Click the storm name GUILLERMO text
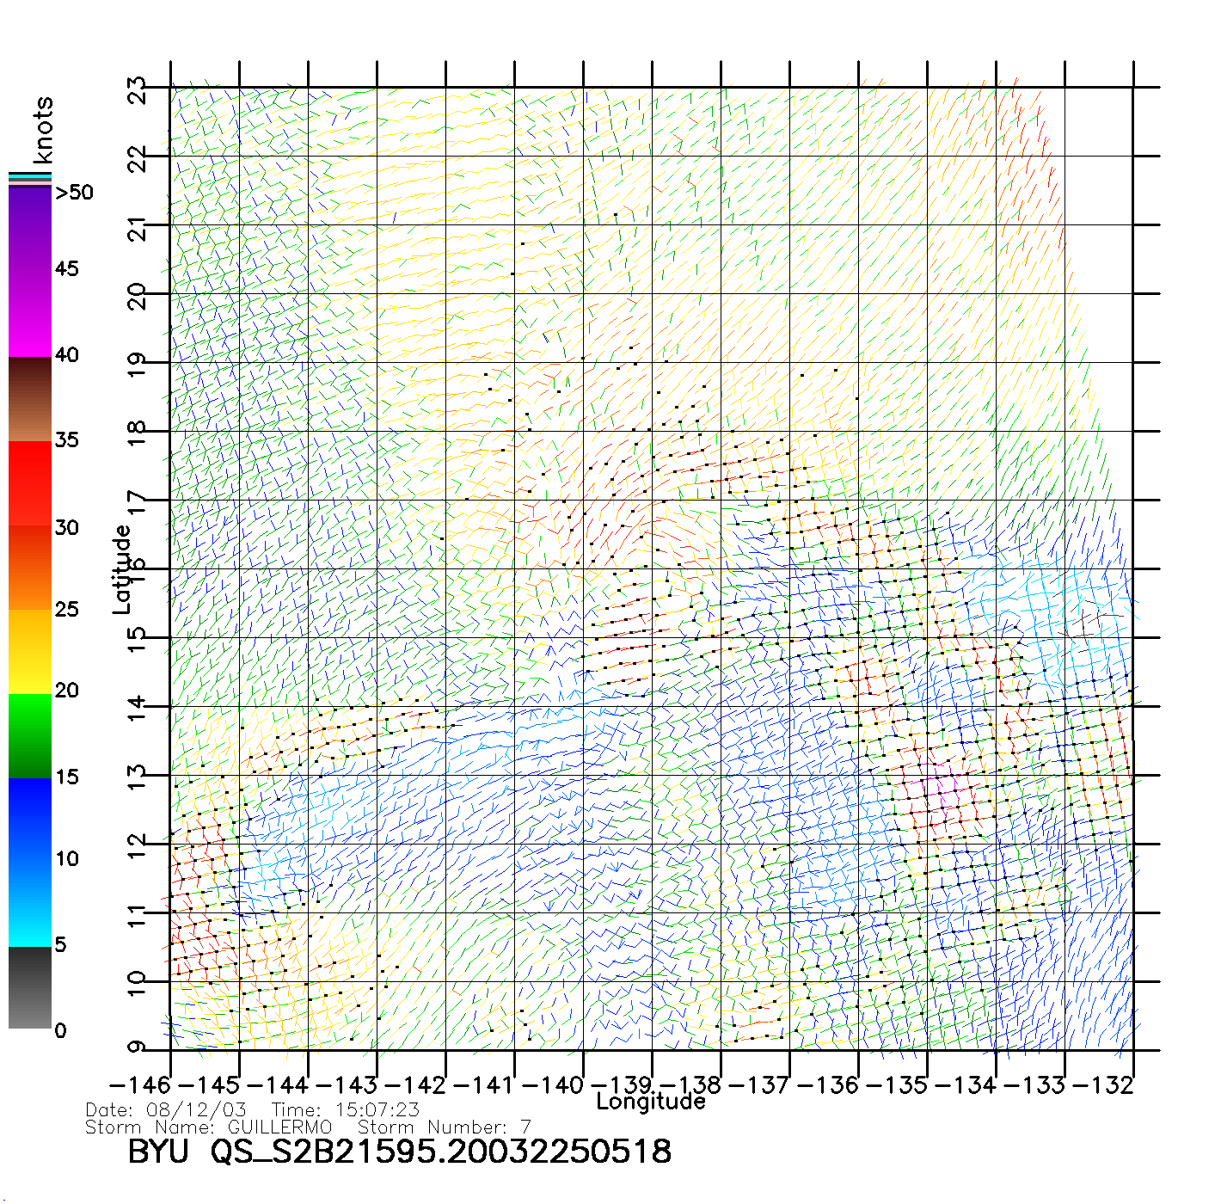The height and width of the screenshot is (1204, 1221). (279, 1127)
